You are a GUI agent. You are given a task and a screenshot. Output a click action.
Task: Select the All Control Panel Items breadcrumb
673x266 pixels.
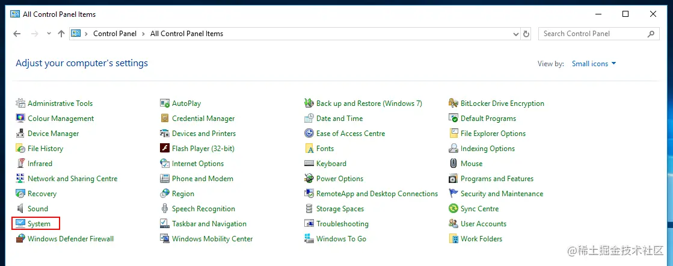[186, 34]
